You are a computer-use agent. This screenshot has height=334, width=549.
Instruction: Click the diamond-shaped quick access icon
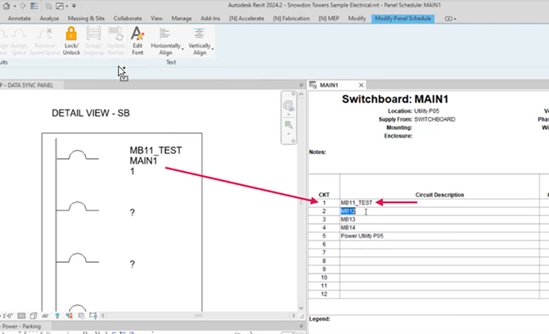pos(23,6)
